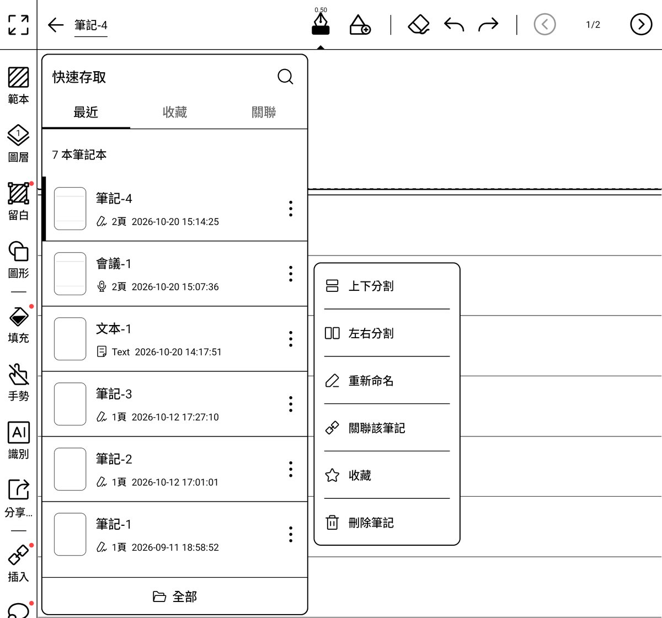Select the 填充 fill tool

click(18, 324)
